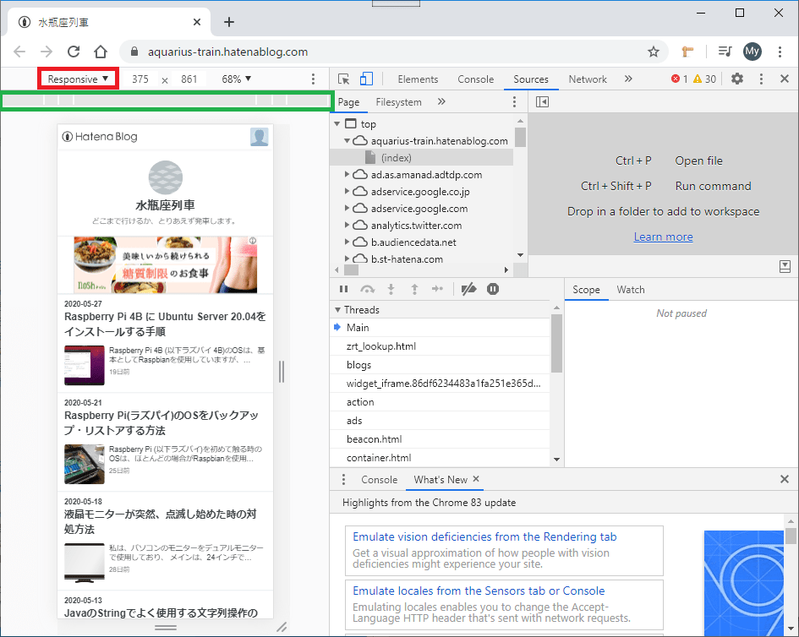Show more DevTools panel tabs
Viewport: 799px width, 637px height.
tap(628, 79)
